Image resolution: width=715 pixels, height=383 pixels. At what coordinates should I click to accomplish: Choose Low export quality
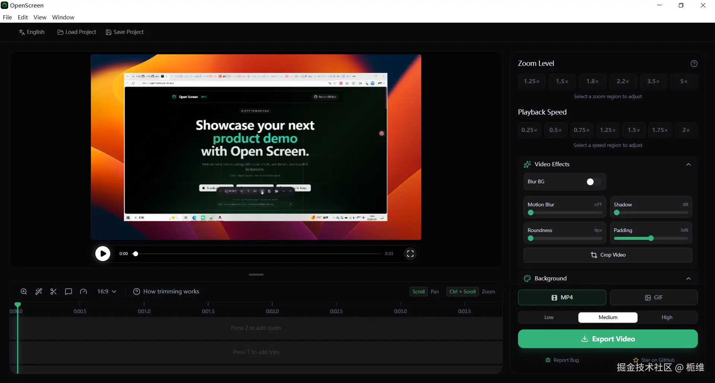tap(549, 317)
